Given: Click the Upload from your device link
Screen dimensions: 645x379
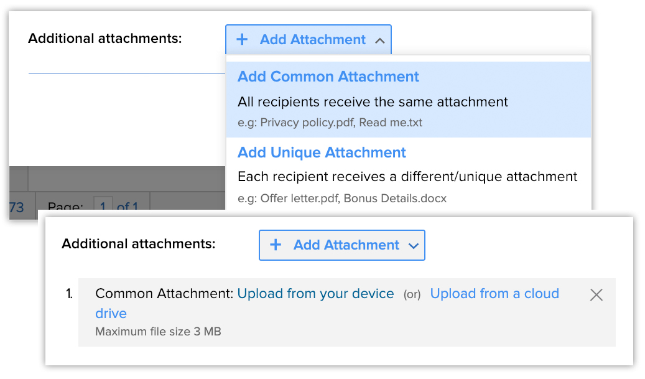Looking at the screenshot, I should point(315,294).
